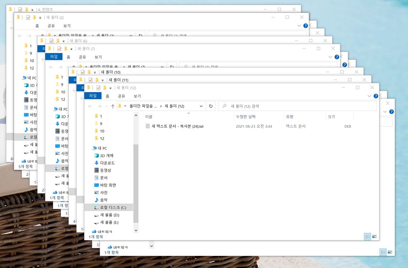
Task: Expand the ribbon in 새 폴더 (2) window
Action: coord(299,26)
